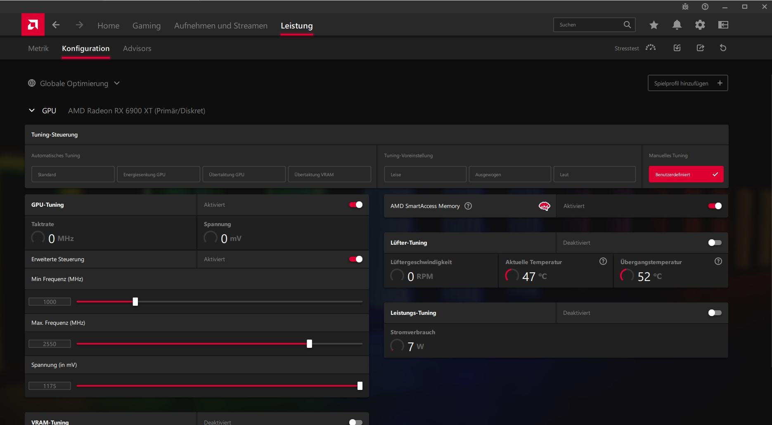The width and height of the screenshot is (772, 425).
Task: Open the help question mark icon in title bar
Action: pyautogui.click(x=705, y=7)
